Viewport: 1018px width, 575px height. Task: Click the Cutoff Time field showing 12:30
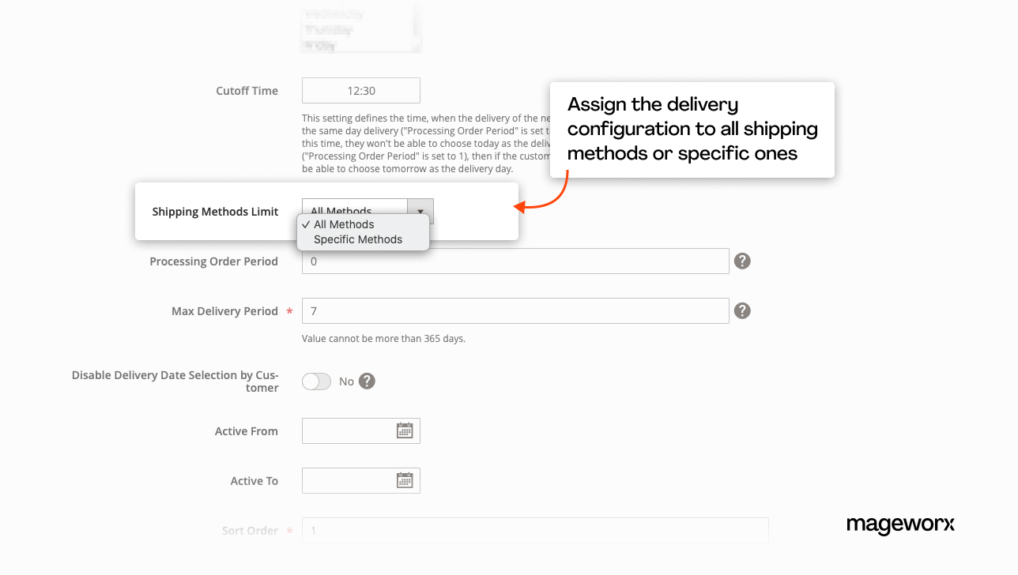click(x=361, y=91)
